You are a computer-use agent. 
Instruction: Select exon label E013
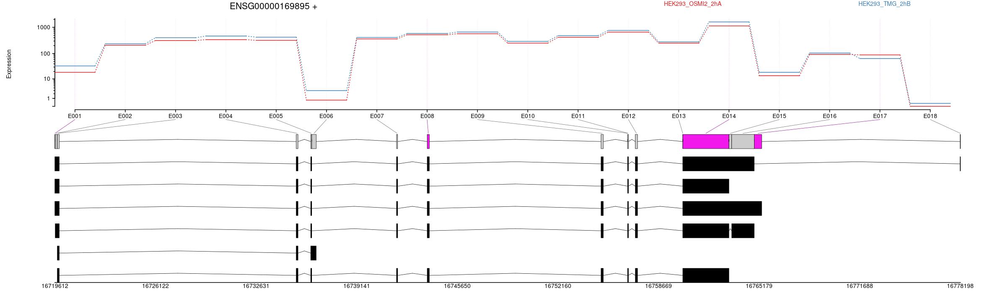pyautogui.click(x=679, y=116)
